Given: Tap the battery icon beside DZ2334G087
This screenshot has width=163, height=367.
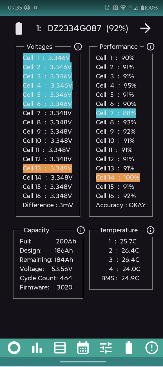Looking at the screenshot, I should click(19, 28).
